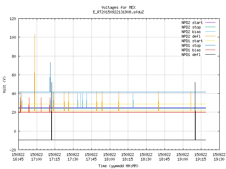
Task: Click the 'NPD1 start' legend label
Action: click(x=192, y=41)
